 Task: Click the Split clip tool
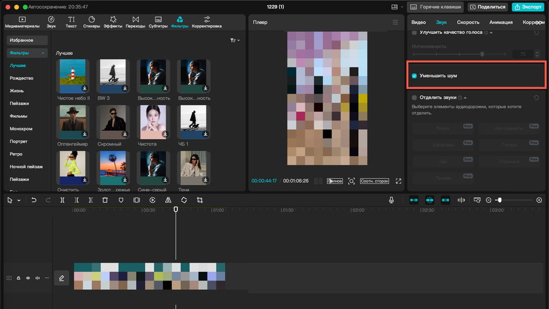(x=62, y=200)
